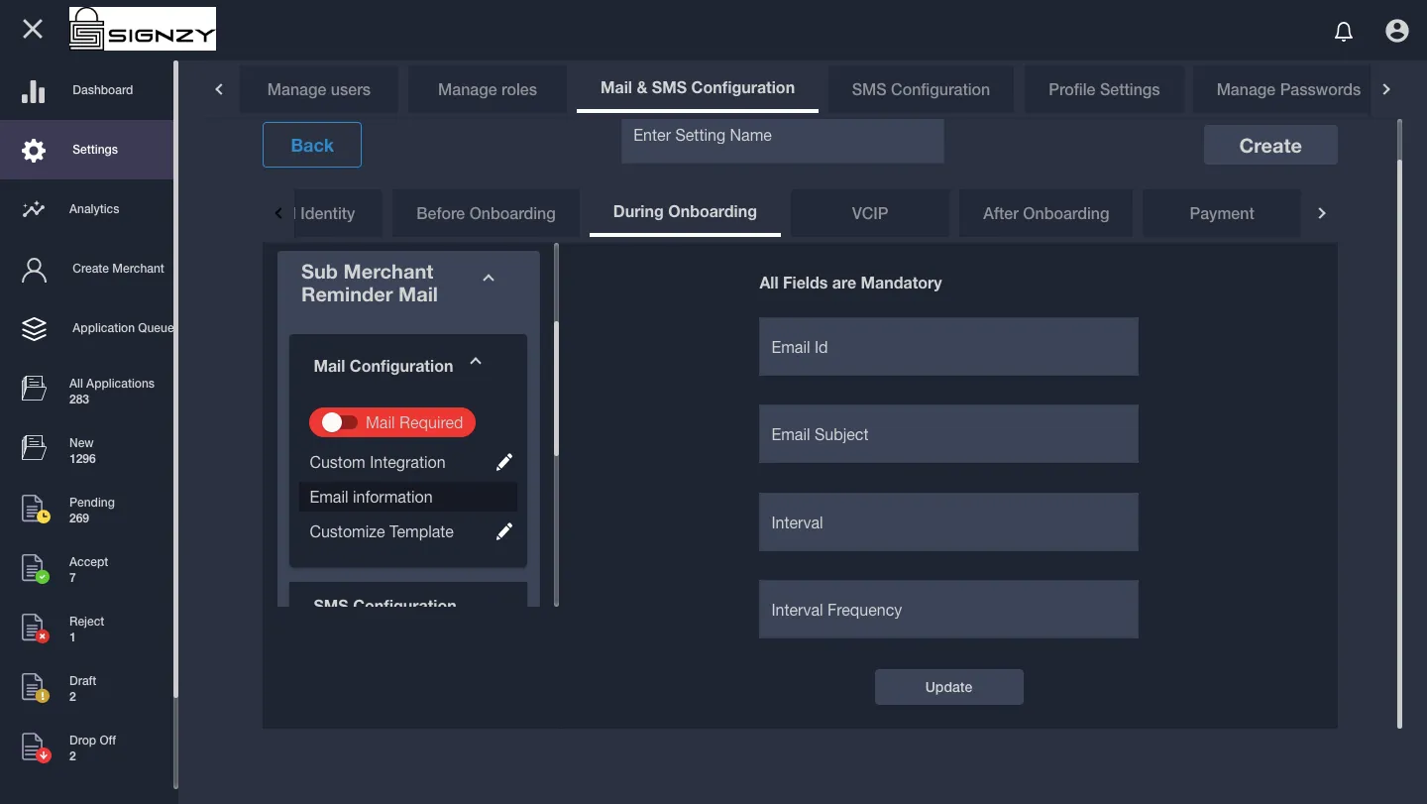Screen dimensions: 1427x804
Task: Click the Dashboard bar chart icon
Action: (34, 91)
